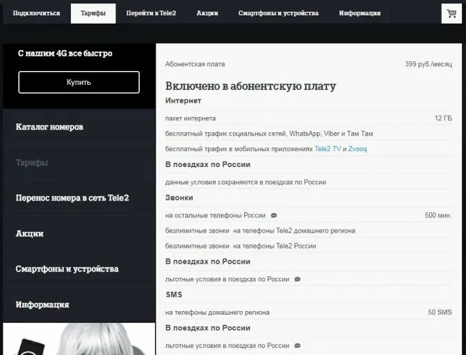Viewport: 466px width, 355px height.
Task: Open Перейти в Tele2 in the top menu
Action: click(x=151, y=13)
